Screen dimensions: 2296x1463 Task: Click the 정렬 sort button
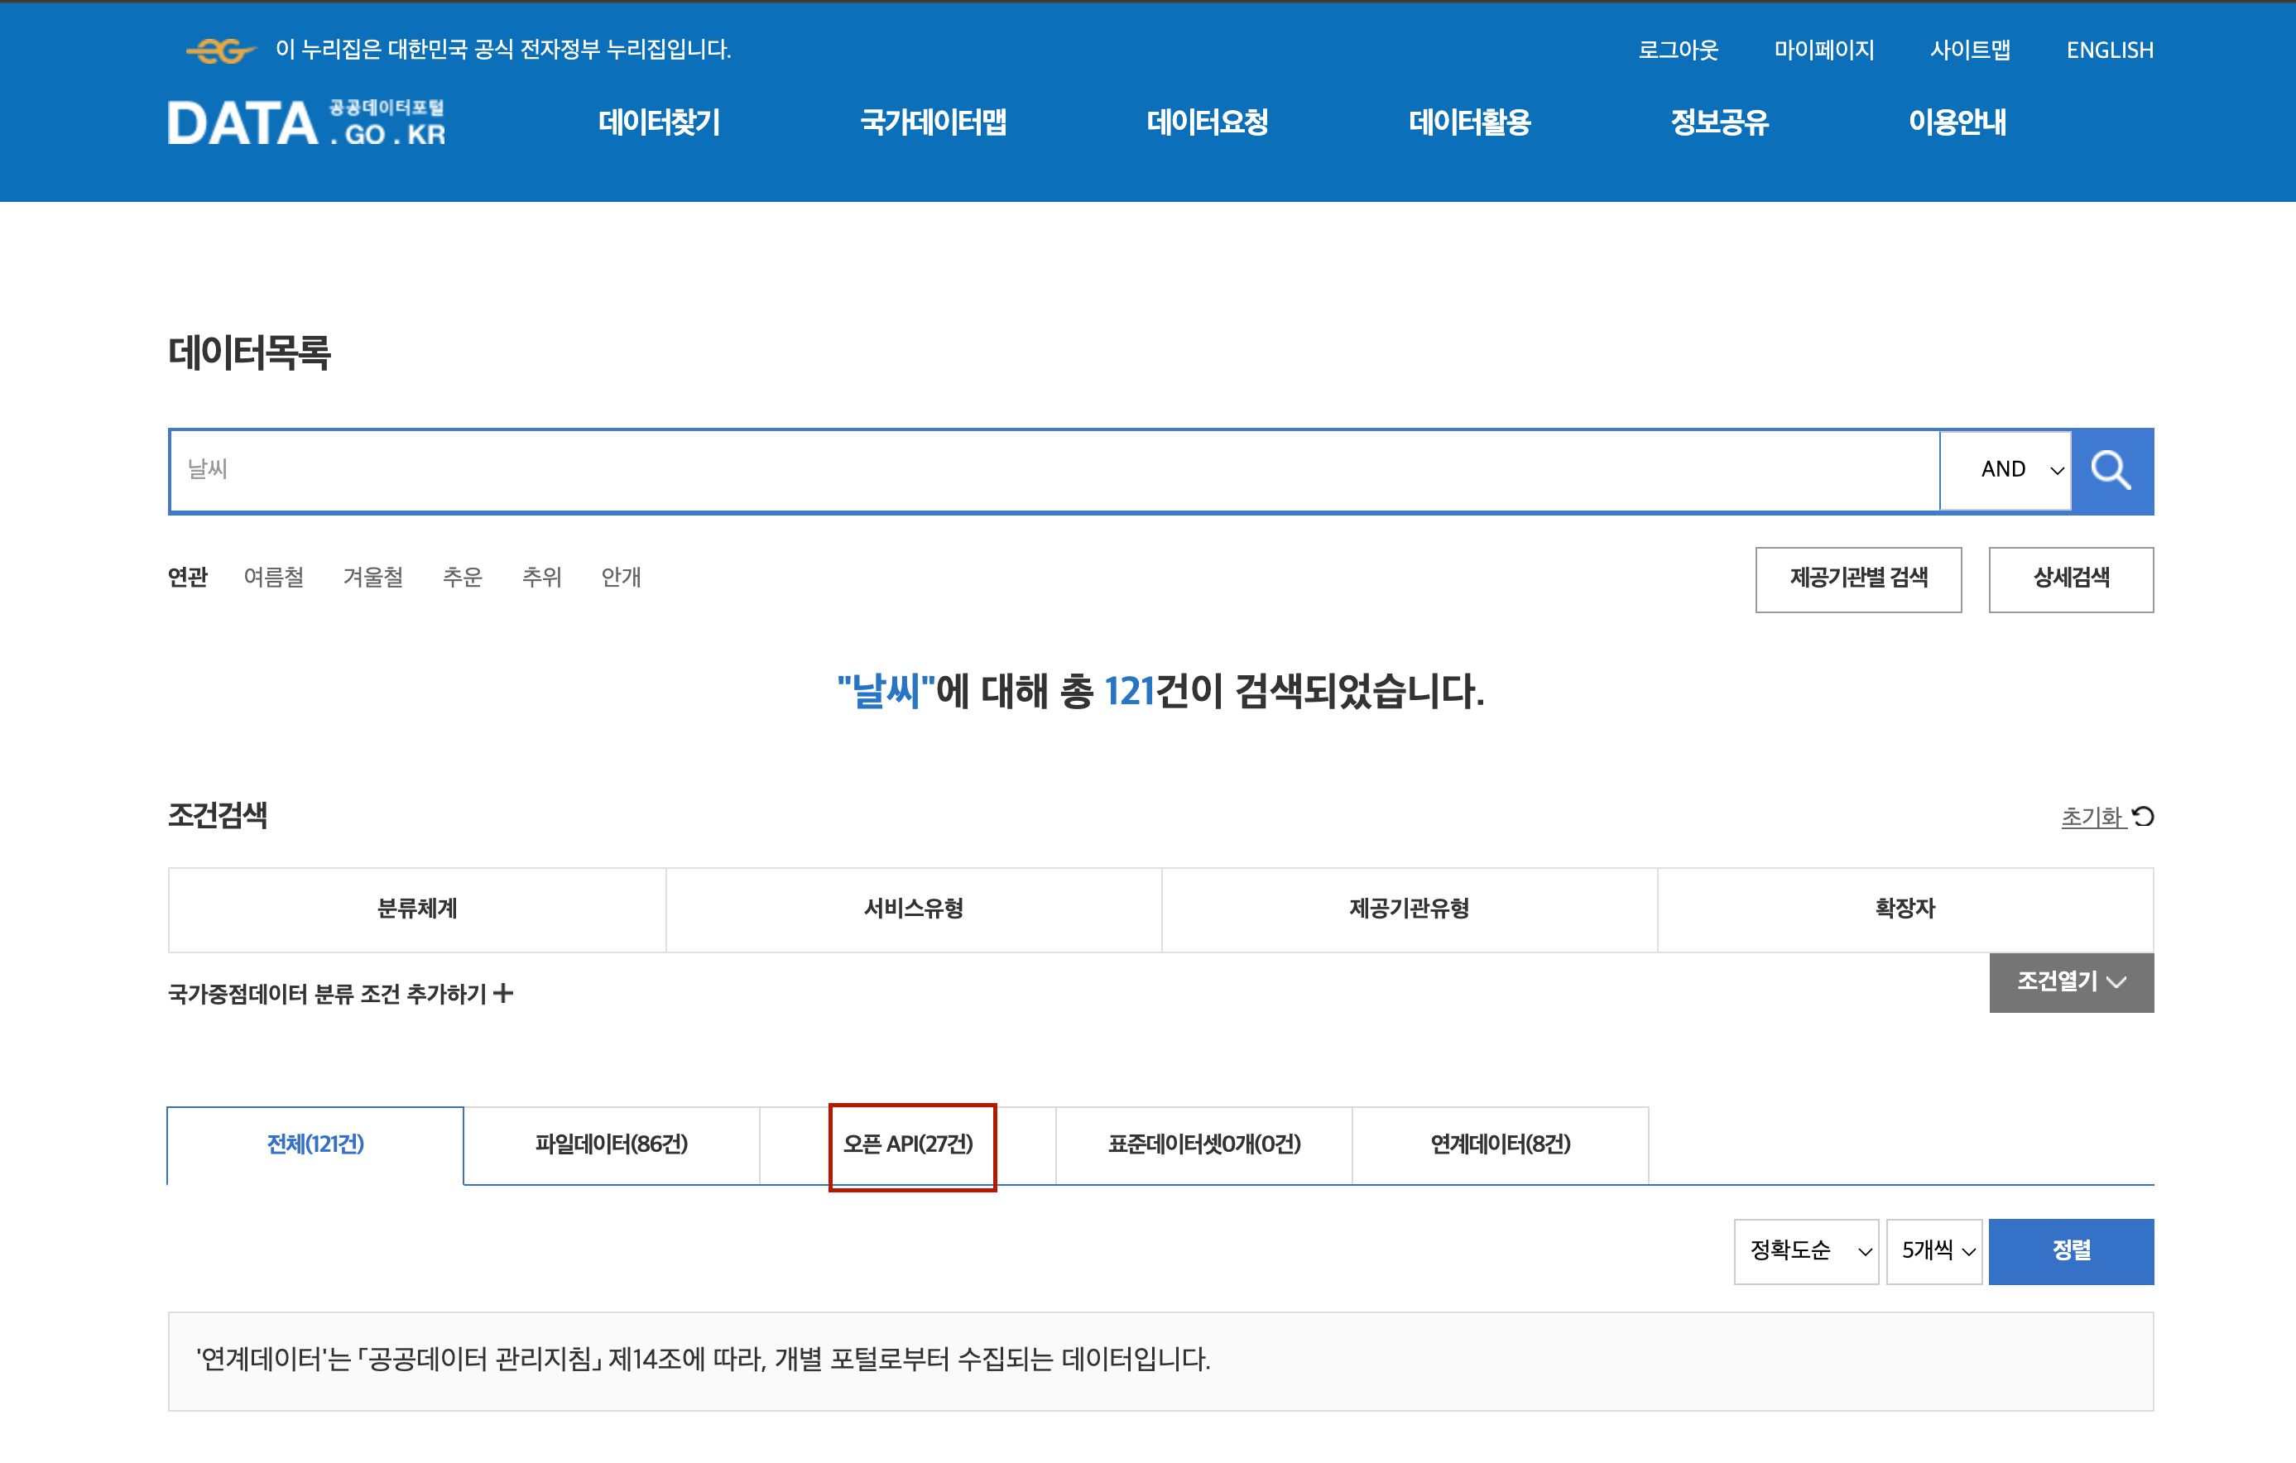2071,1251
